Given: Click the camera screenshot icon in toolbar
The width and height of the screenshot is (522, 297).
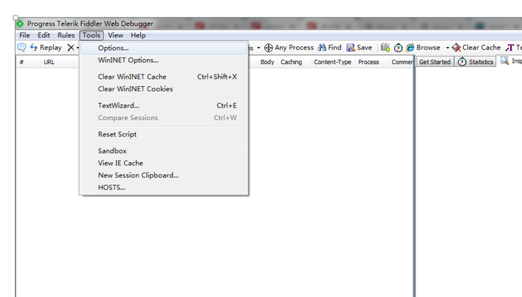Looking at the screenshot, I should pyautogui.click(x=385, y=47).
